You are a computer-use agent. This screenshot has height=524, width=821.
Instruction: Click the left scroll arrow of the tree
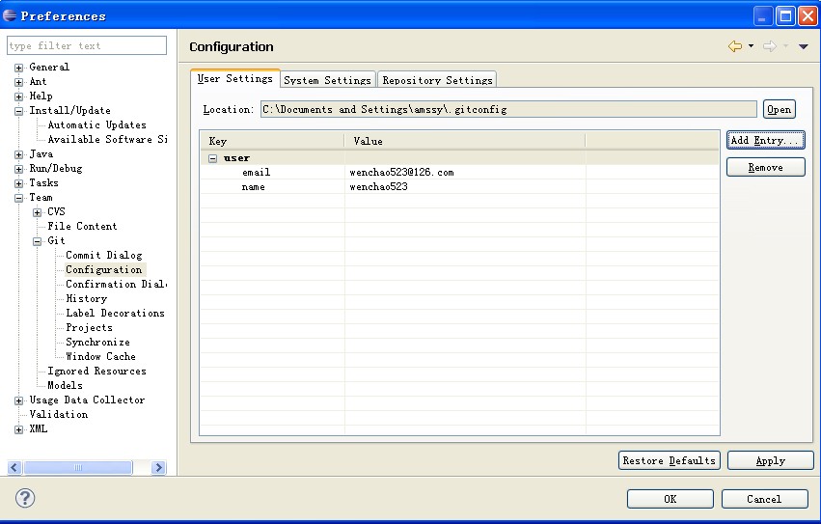(x=14, y=467)
